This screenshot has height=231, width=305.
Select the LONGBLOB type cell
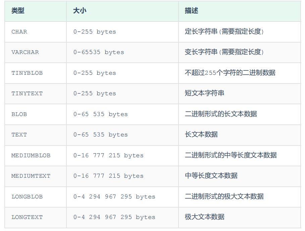pyautogui.click(x=27, y=197)
